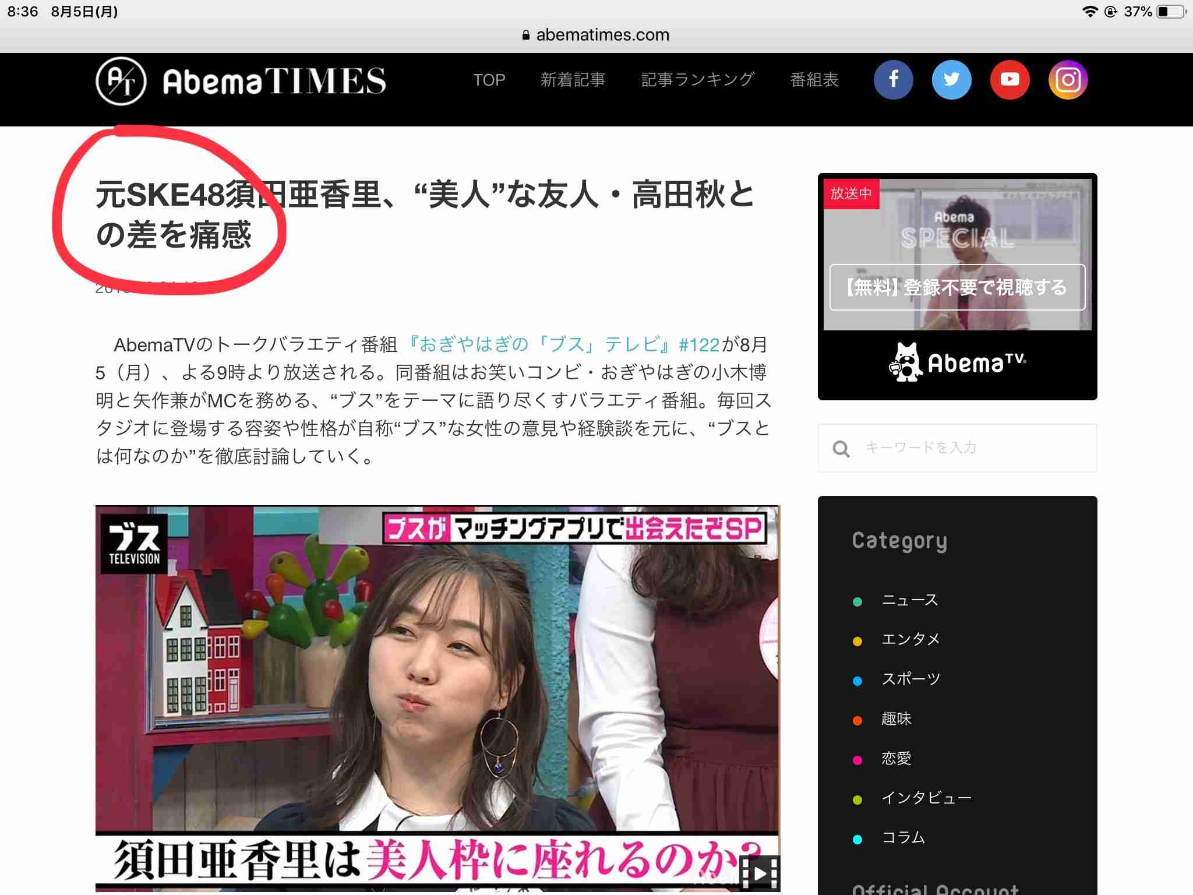This screenshot has height=895, width=1193.
Task: Open the Instagram profile icon
Action: [x=1068, y=80]
